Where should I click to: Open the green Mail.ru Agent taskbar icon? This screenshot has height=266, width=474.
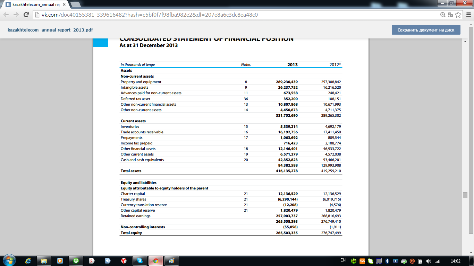coord(76,261)
